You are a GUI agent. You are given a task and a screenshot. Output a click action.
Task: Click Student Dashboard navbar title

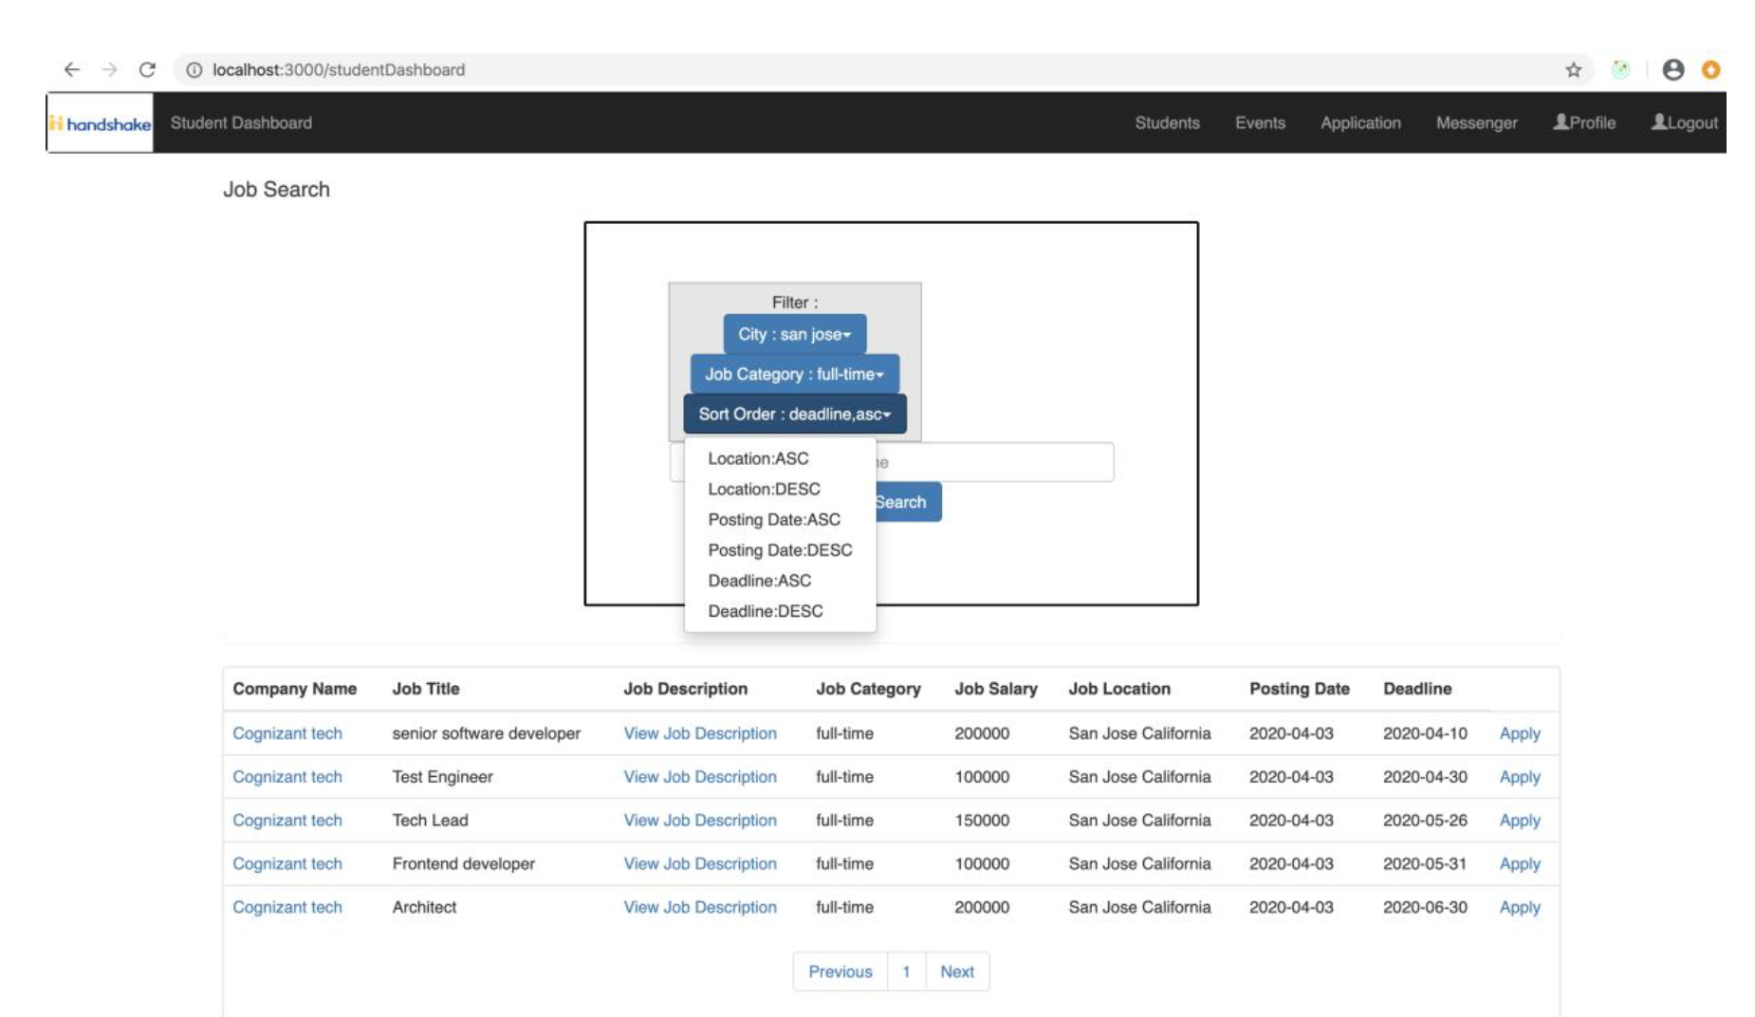[241, 122]
